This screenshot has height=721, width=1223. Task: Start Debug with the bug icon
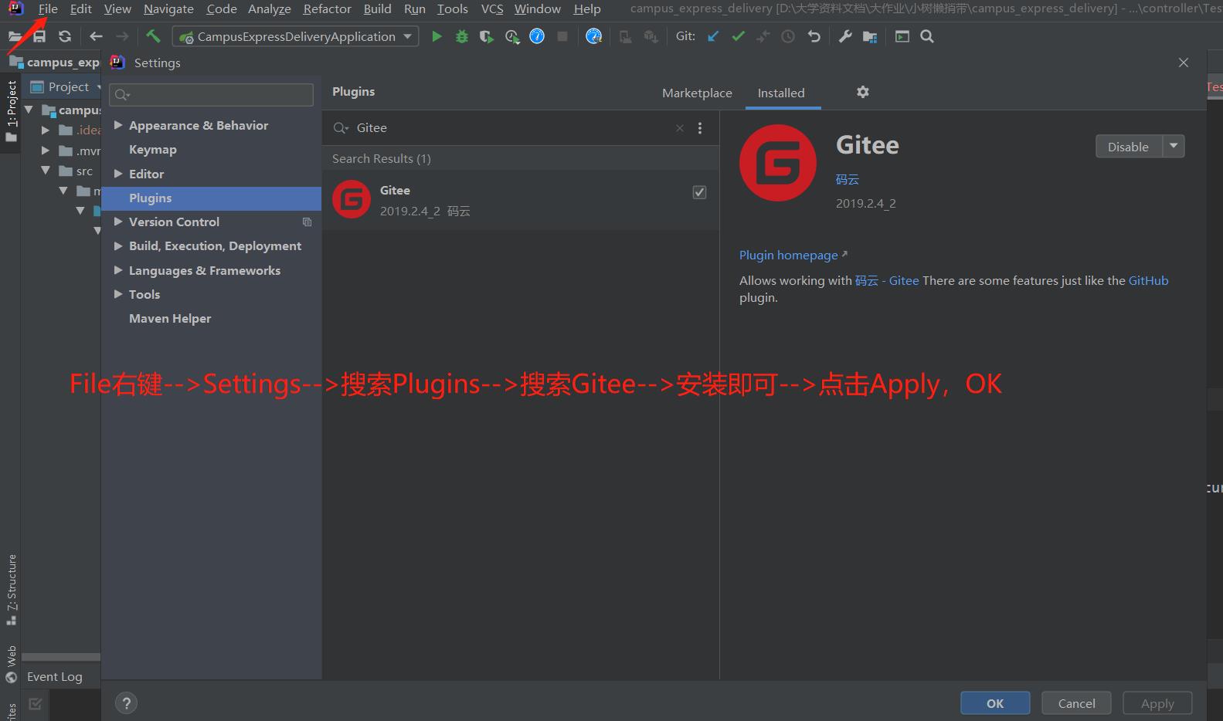click(462, 36)
